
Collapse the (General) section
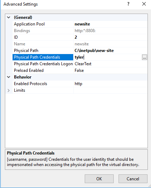[9, 17]
